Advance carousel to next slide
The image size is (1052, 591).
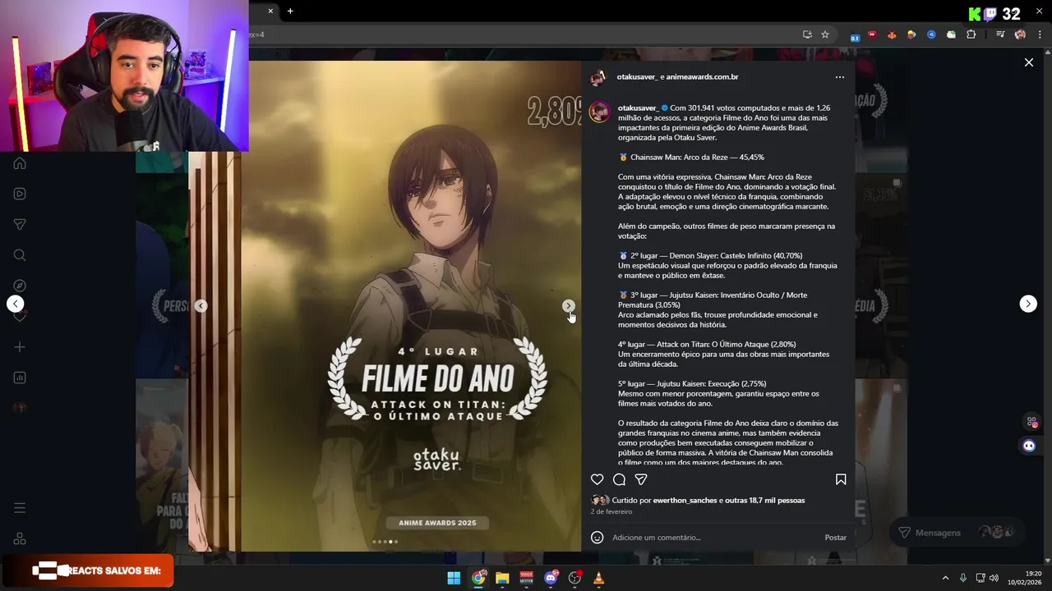568,305
